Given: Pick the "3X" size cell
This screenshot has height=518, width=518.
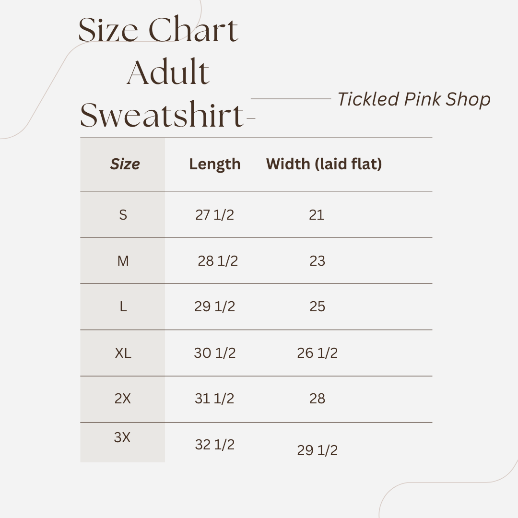Looking at the screenshot, I should (122, 437).
